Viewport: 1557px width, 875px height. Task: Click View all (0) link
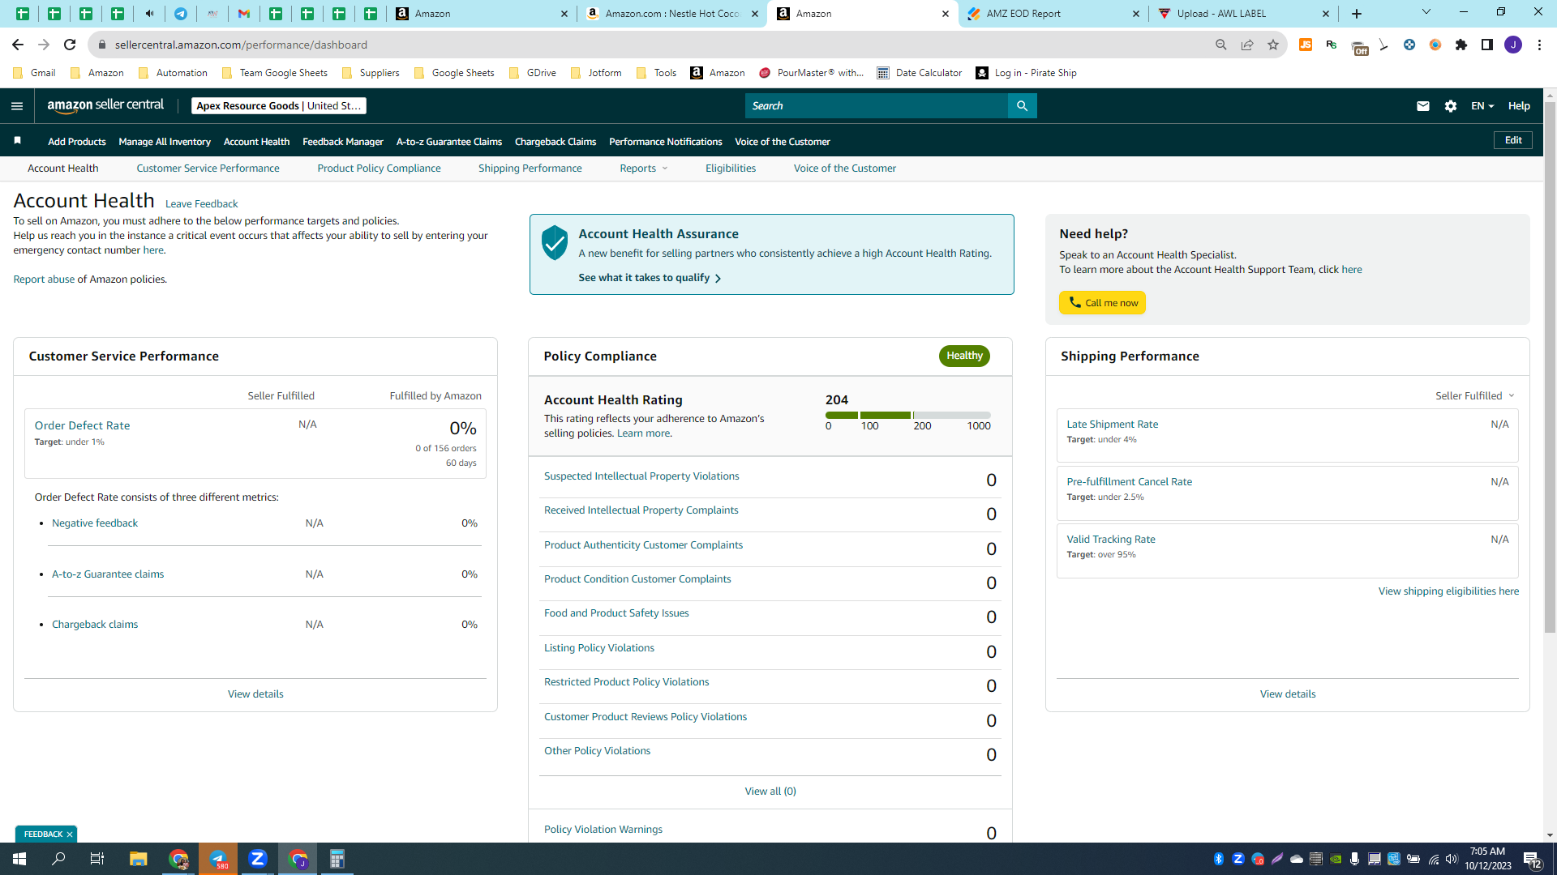click(770, 792)
